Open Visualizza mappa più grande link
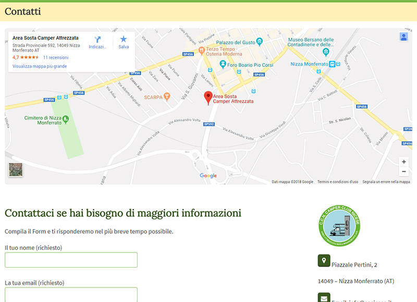 [x=40, y=66]
